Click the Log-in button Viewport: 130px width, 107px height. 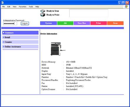pos(25,23)
